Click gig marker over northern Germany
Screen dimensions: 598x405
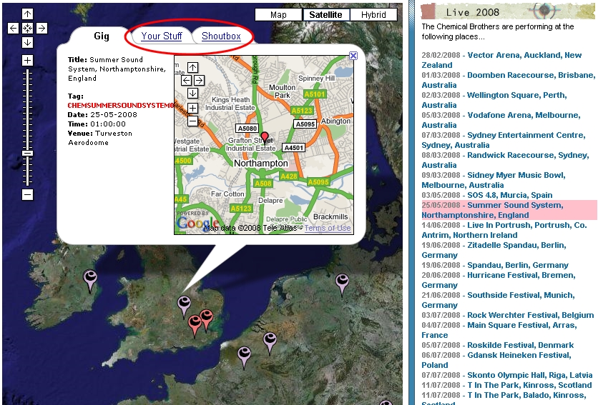click(342, 284)
